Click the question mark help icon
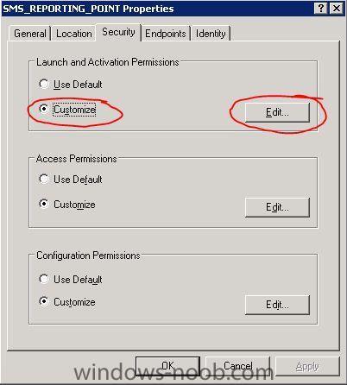This screenshot has width=347, height=385. 321,9
